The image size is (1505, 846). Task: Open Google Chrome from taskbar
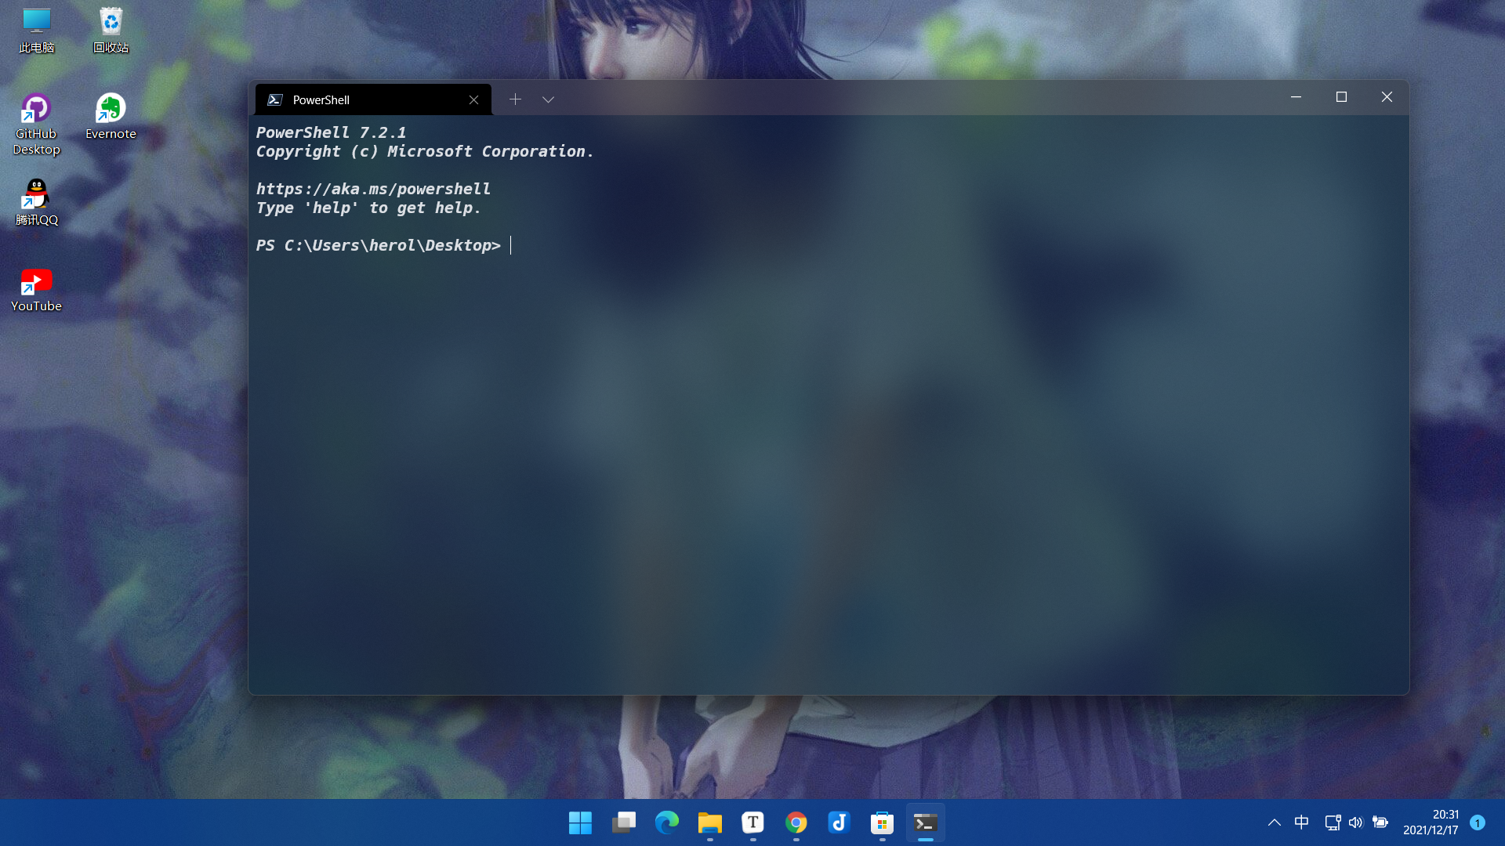pos(796,822)
